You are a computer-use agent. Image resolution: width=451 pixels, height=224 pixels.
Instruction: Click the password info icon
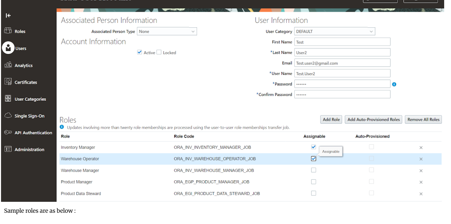(394, 84)
